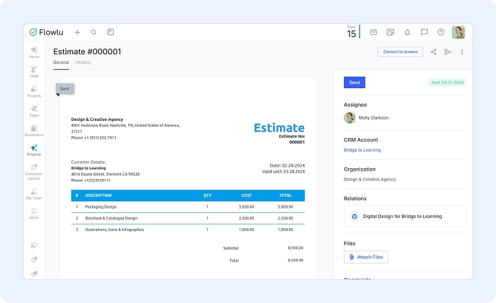Image resolution: width=496 pixels, height=303 pixels.
Task: Open the chat messages icon
Action: tap(424, 32)
